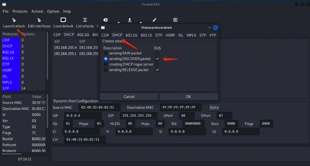Click the clear backspace icon in toolbar
Screen dimensions: 310x166
tap(105, 20)
